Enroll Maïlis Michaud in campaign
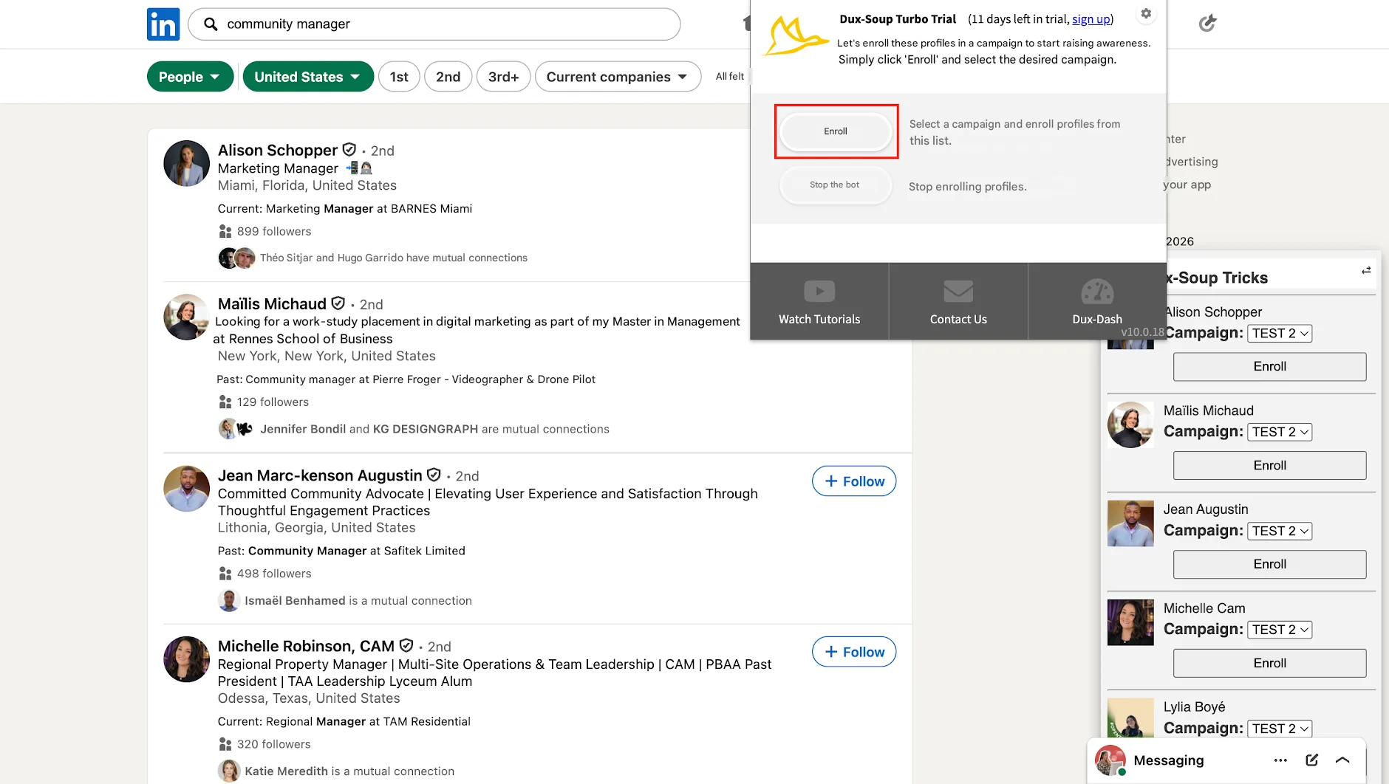This screenshot has width=1389, height=784. [1269, 466]
